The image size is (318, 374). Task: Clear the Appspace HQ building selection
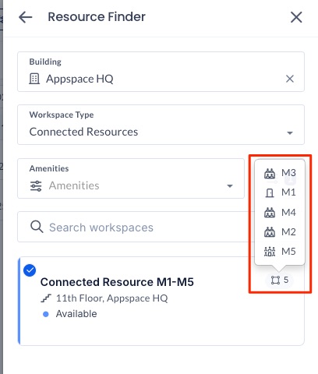(290, 79)
